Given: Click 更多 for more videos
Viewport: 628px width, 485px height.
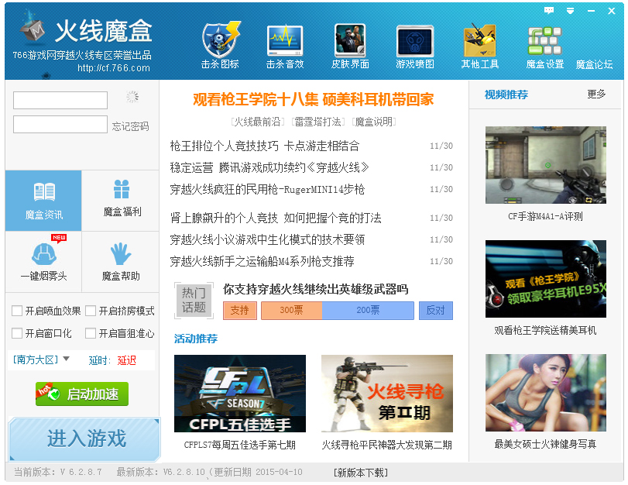Looking at the screenshot, I should (x=596, y=94).
